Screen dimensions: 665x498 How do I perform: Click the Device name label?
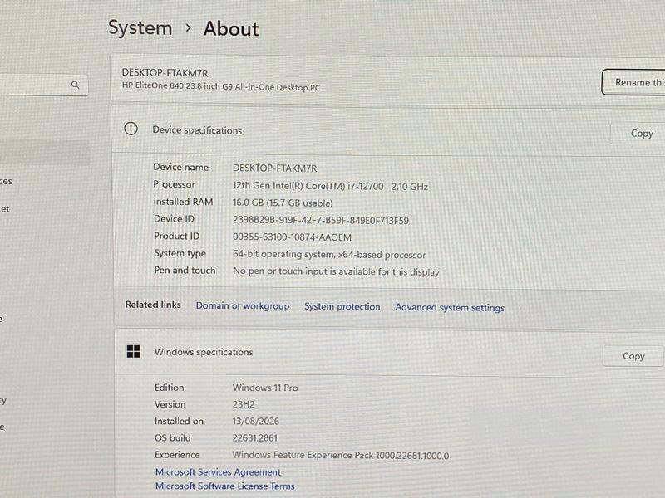pyautogui.click(x=180, y=167)
